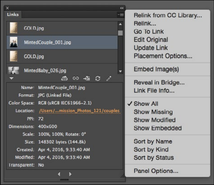Viewport: 214px width, 185px height.
Task: Click the Modified date value
Action: point(64,157)
